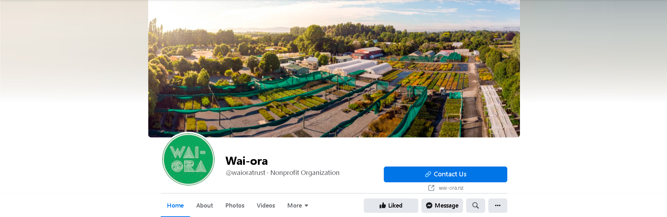Click the external link icon beside wai-ora.nz

pyautogui.click(x=431, y=188)
